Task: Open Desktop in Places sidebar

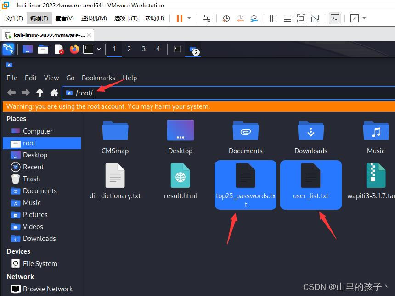Action: 42,155
